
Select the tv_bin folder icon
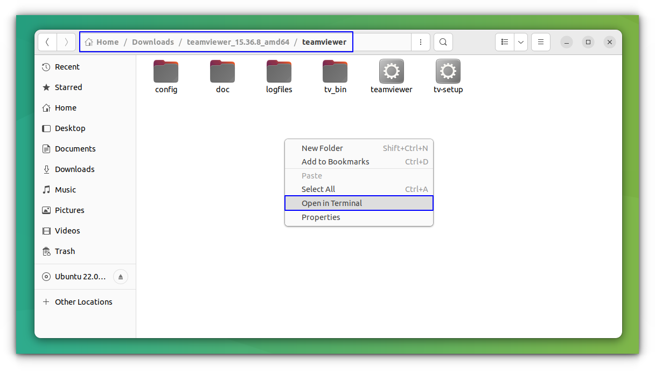(x=335, y=72)
